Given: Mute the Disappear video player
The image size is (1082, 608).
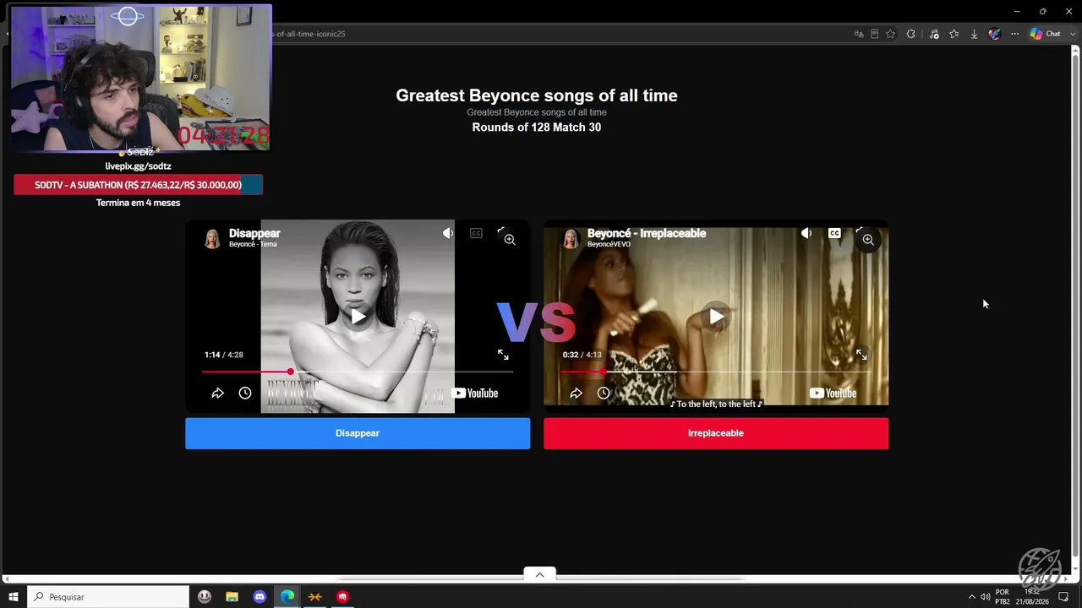Looking at the screenshot, I should coord(448,233).
